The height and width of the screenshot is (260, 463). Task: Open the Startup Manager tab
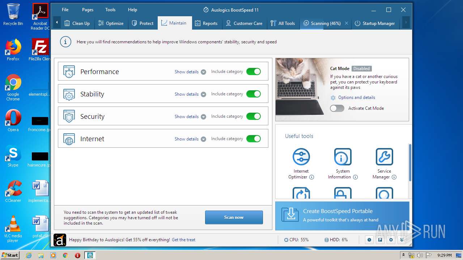coord(375,23)
